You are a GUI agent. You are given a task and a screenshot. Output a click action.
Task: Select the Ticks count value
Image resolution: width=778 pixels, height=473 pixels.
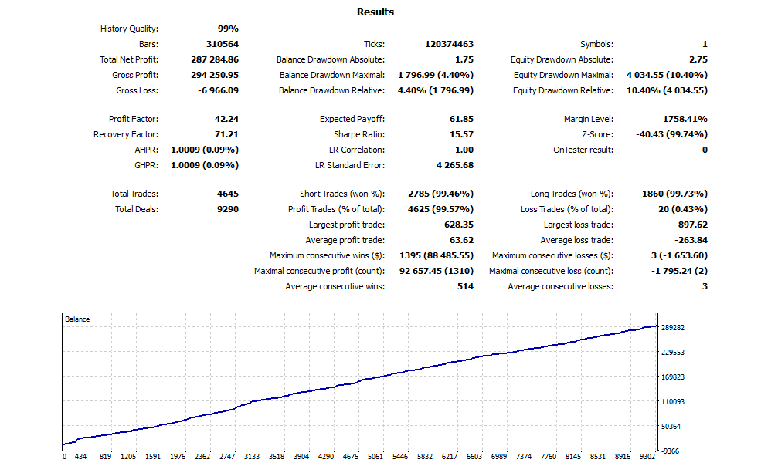[449, 44]
